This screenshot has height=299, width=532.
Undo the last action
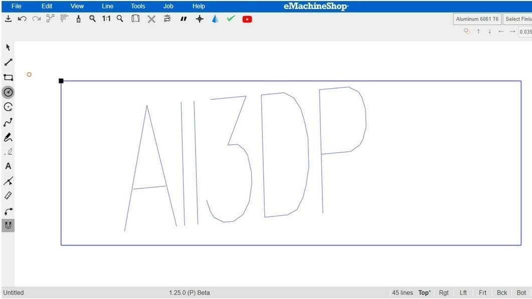[22, 19]
